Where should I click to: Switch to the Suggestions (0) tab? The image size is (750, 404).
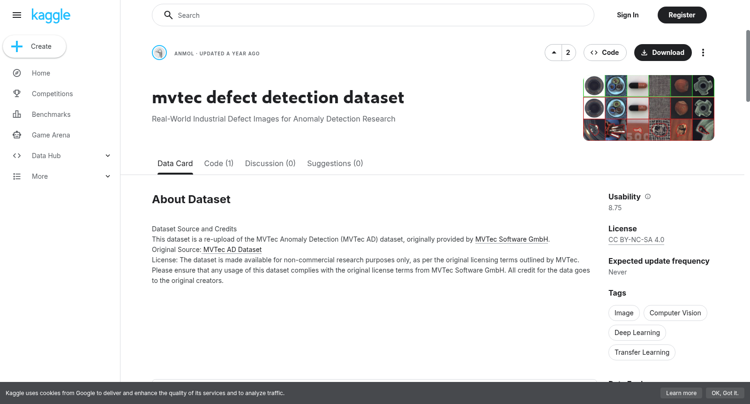pos(335,163)
